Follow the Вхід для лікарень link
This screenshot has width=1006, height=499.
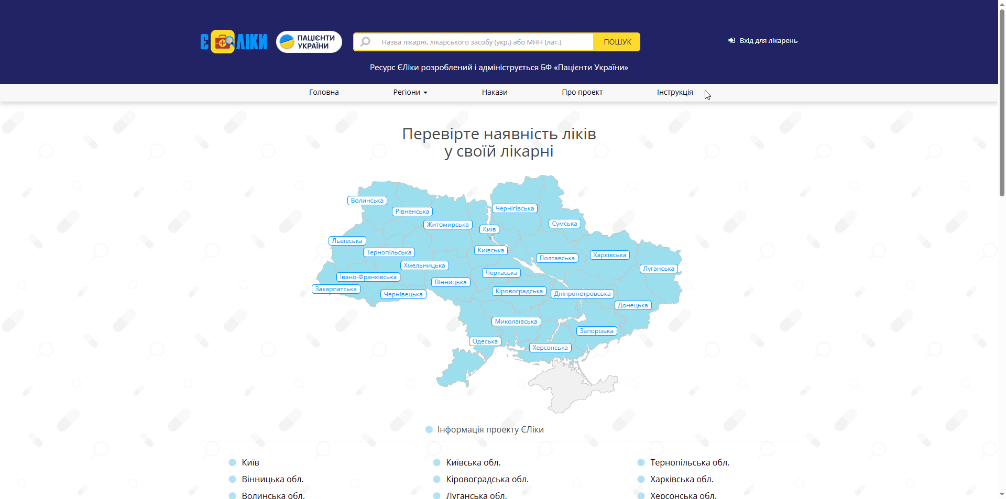coord(768,41)
